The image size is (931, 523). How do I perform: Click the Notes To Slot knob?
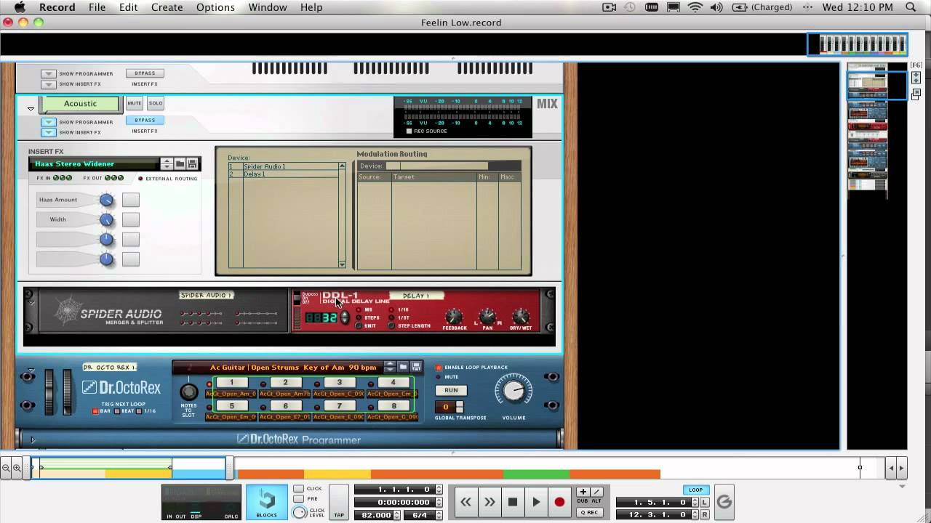click(x=188, y=392)
